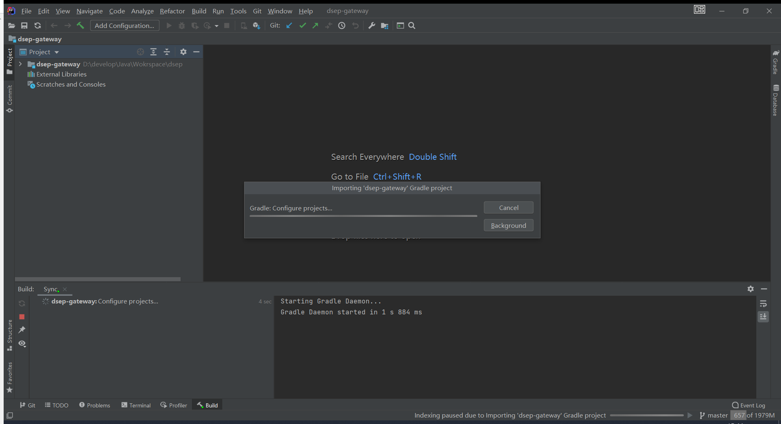
Task: Open the Database side tool window
Action: click(775, 100)
